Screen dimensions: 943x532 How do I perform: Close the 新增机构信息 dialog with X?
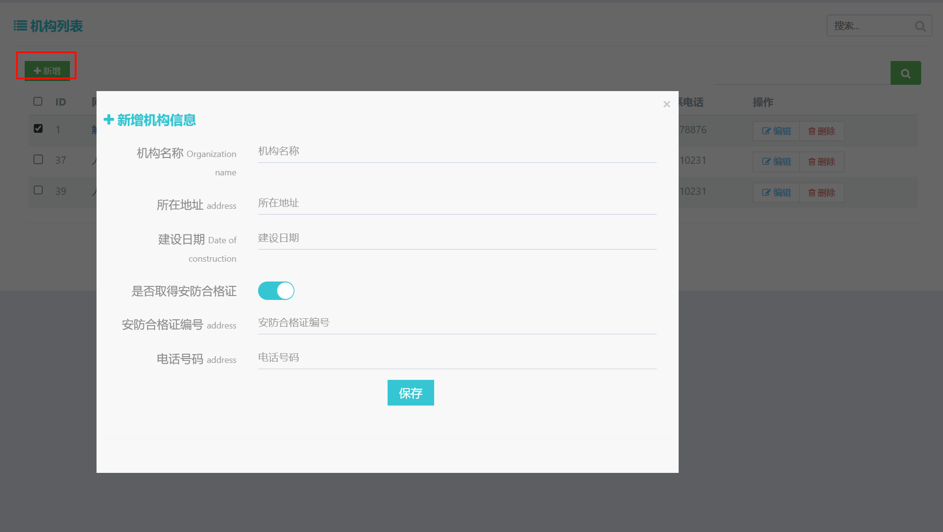tap(667, 104)
